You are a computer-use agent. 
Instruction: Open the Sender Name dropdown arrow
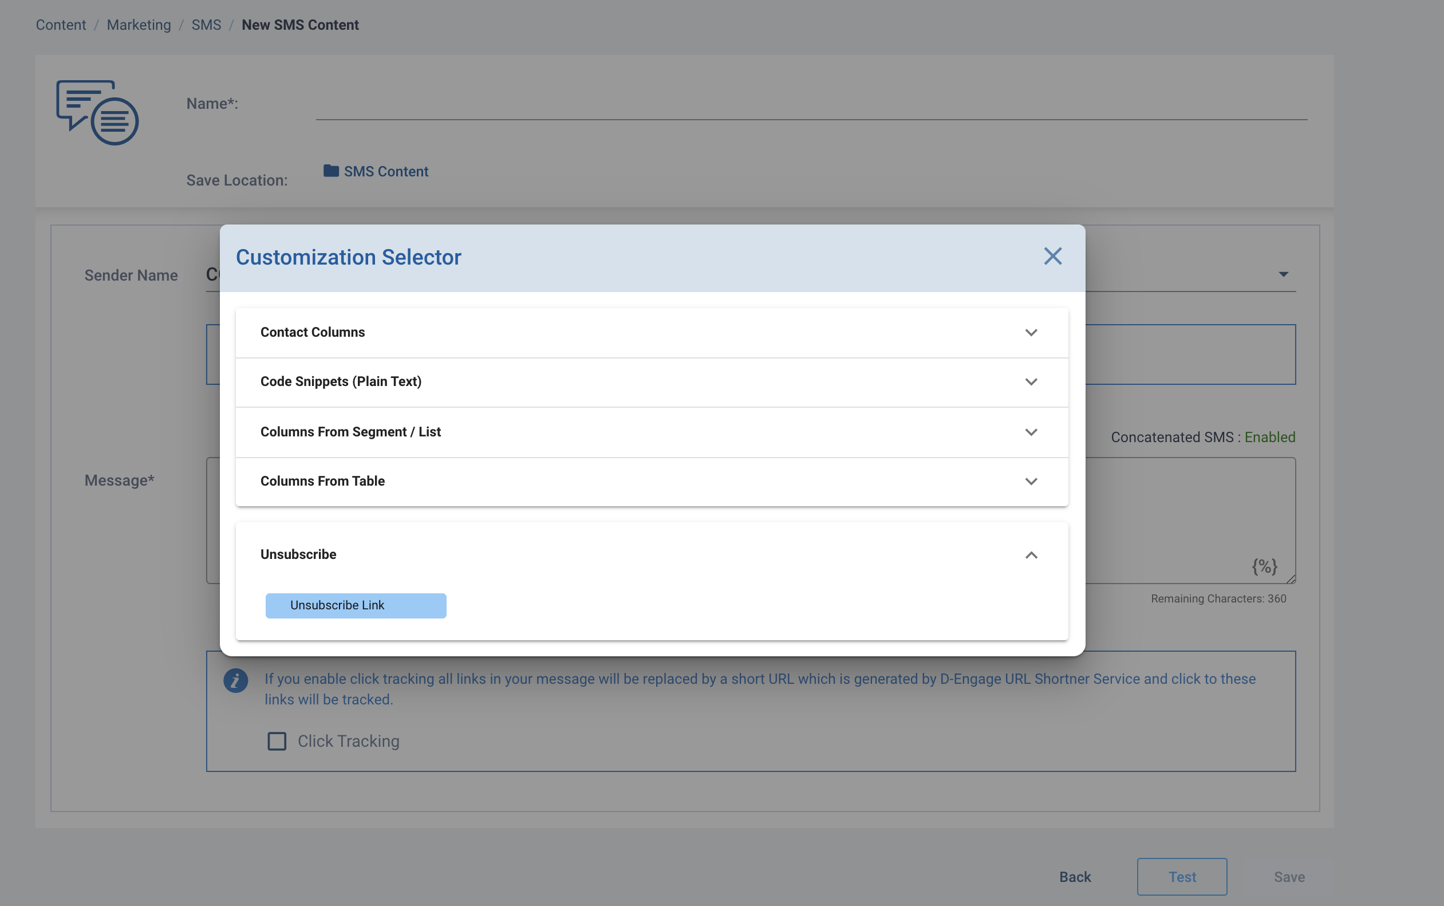pyautogui.click(x=1283, y=274)
